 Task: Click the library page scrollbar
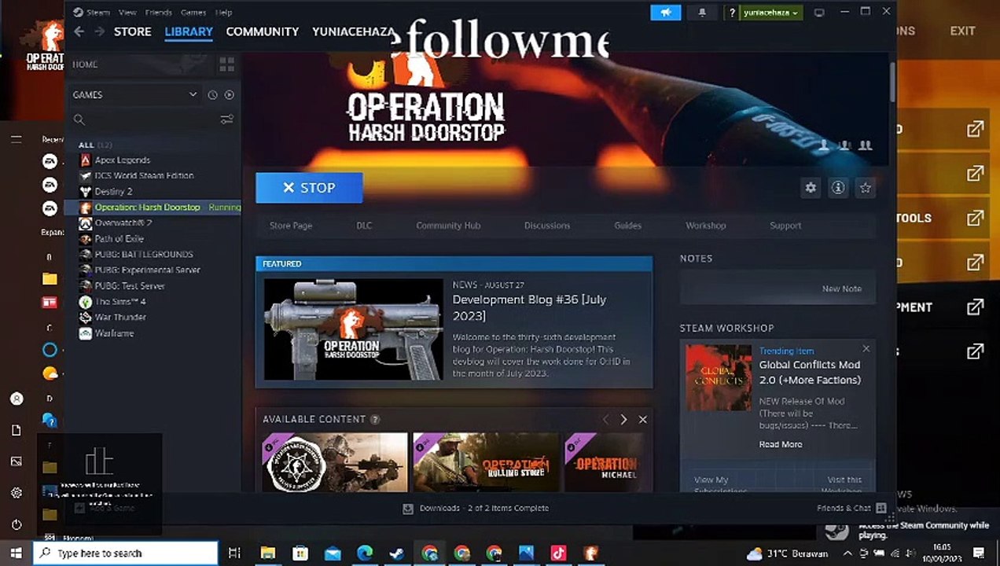(x=892, y=82)
